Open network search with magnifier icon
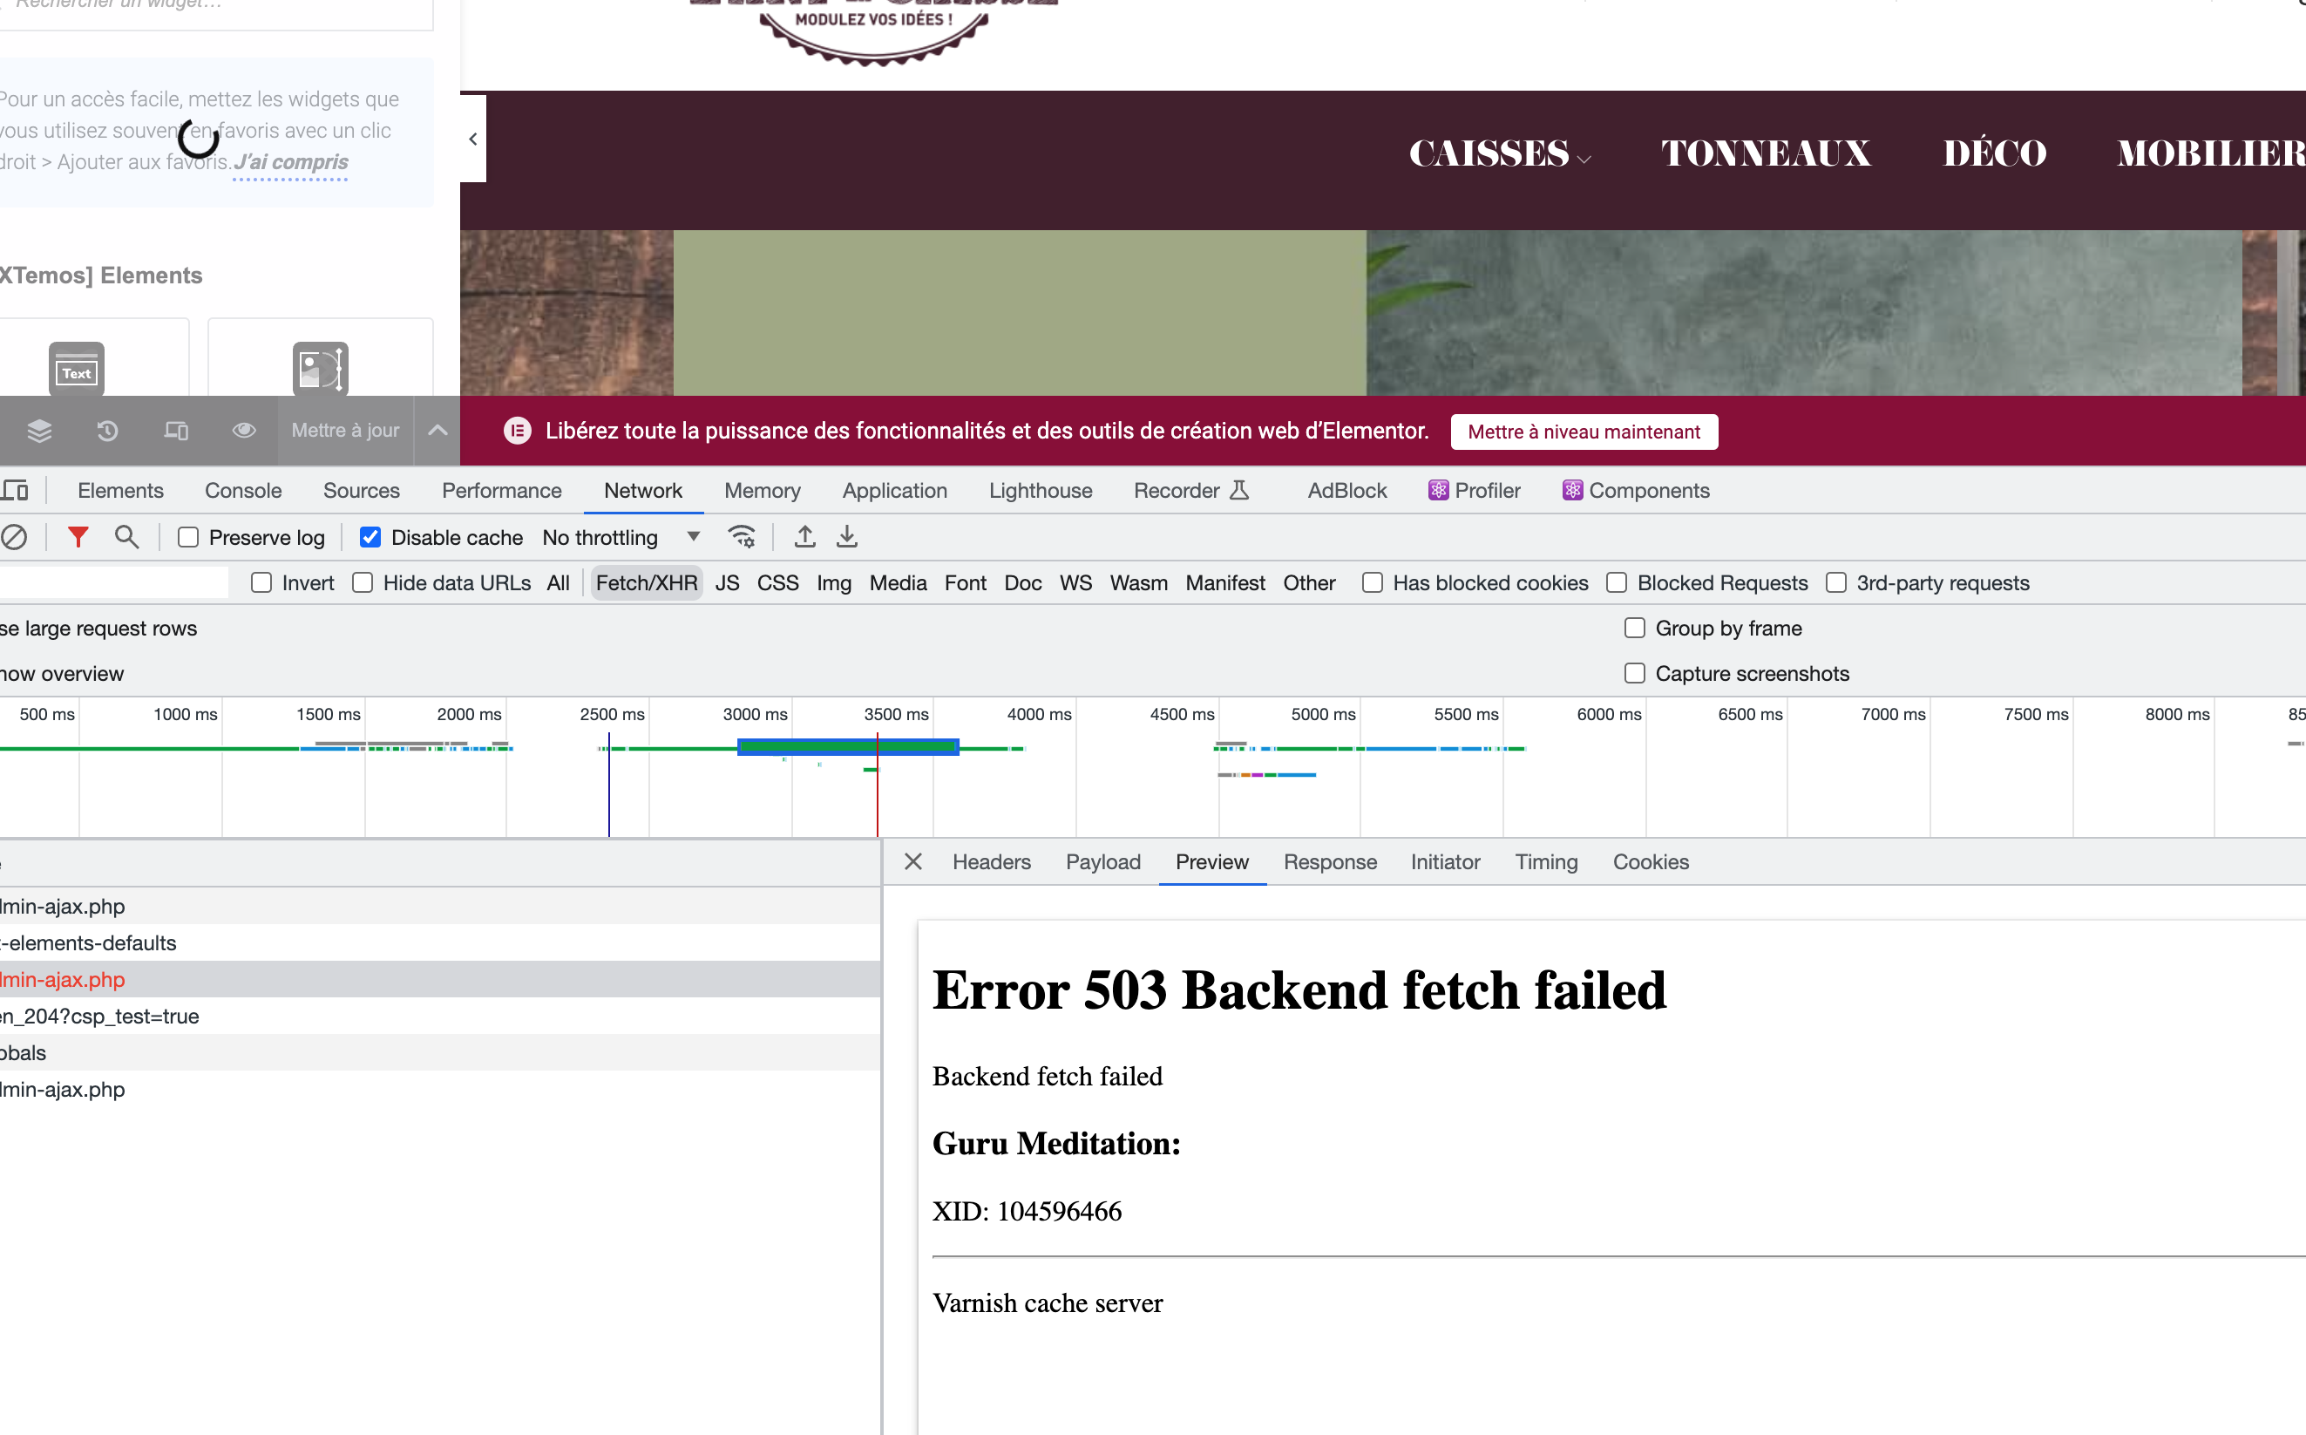Viewport: 2306px width, 1435px height. pyautogui.click(x=126, y=537)
